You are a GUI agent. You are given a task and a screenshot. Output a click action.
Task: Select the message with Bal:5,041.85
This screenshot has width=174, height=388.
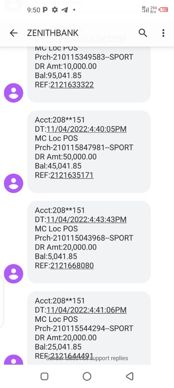point(89,242)
